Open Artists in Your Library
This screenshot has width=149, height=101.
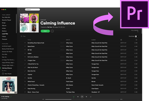pos(4,28)
